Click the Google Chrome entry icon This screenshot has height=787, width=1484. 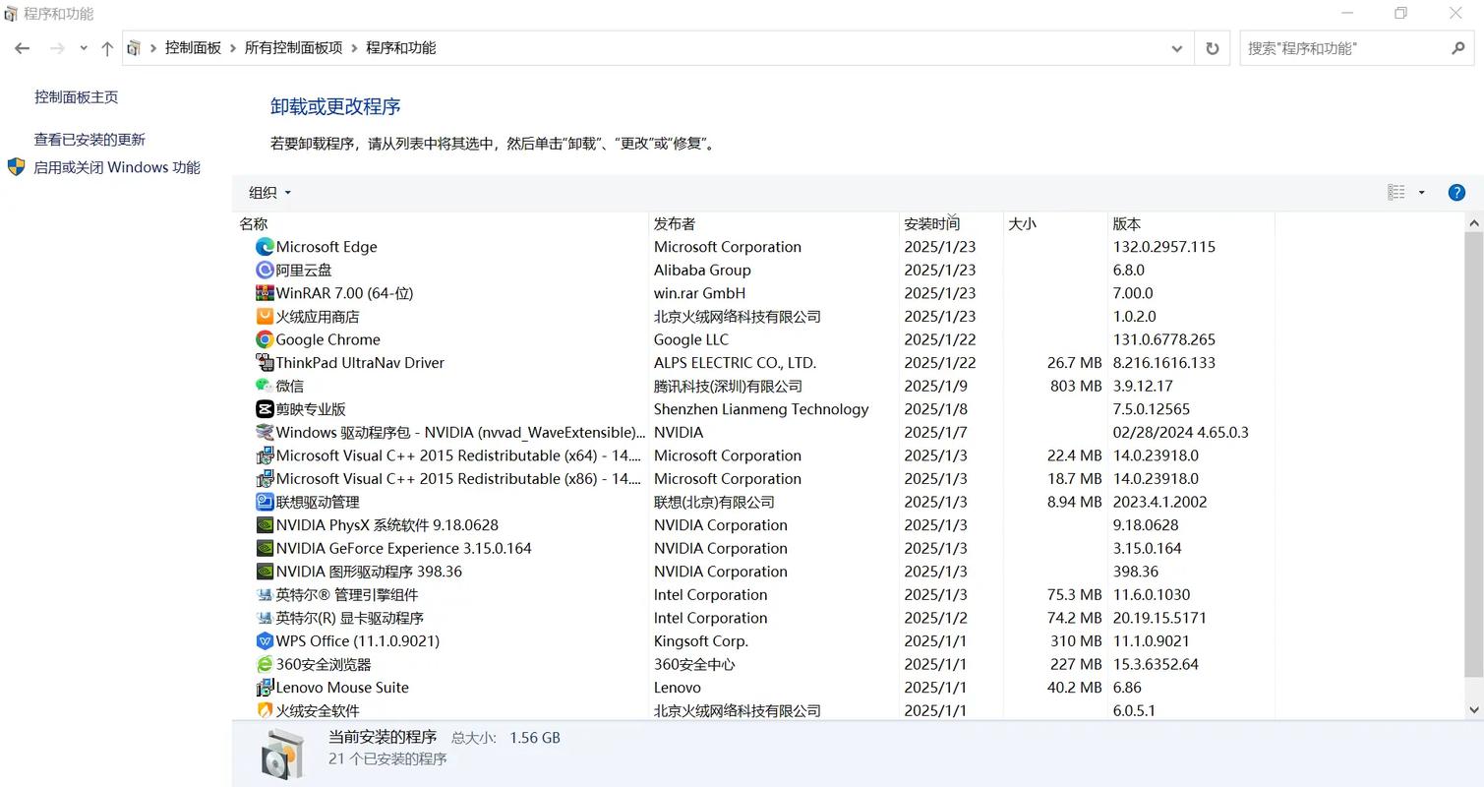[x=264, y=338]
